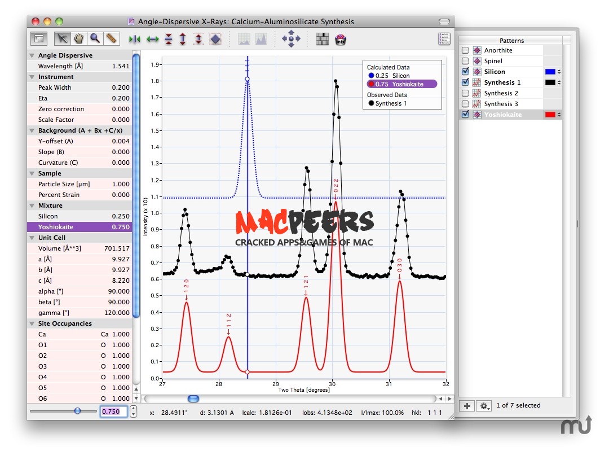Screen dimensions: 609x451
Task: Click the zoom-to-fit diamond icon
Action: [x=215, y=39]
